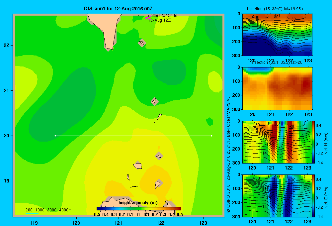
Task: Click longitude label "119" on main map axis
Action: (x=34, y=223)
